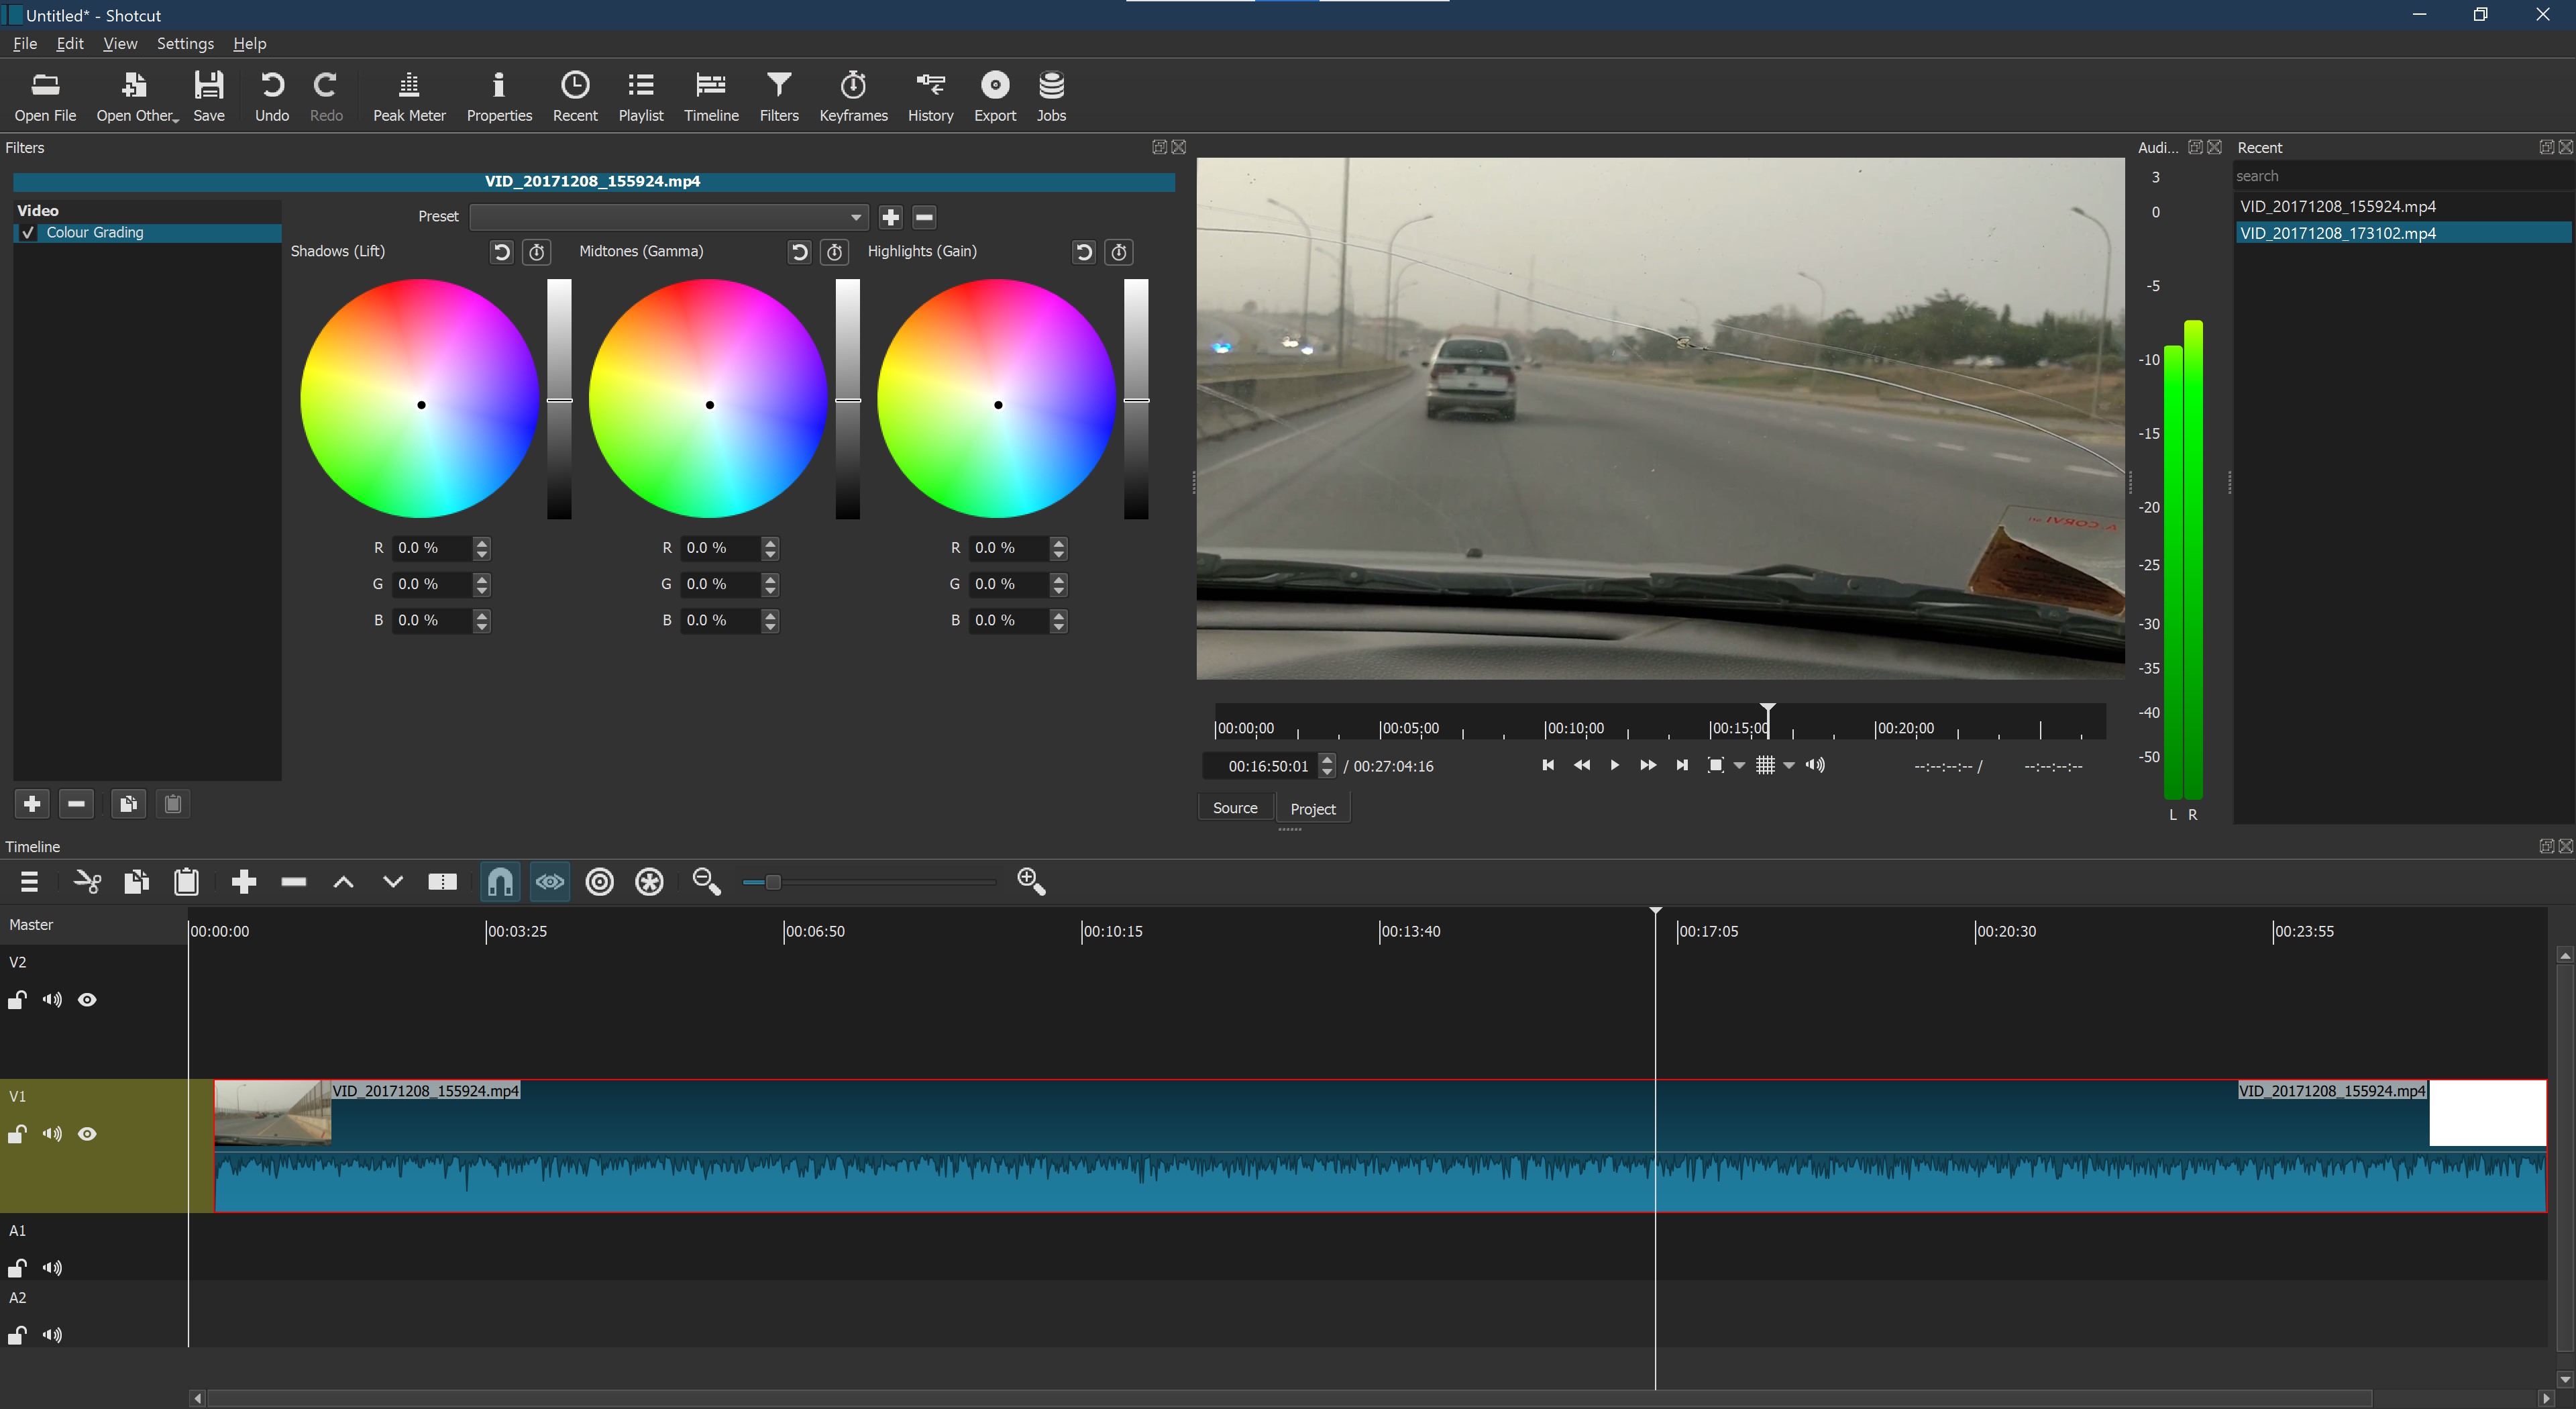
Task: Mute the A1 audio track
Action: (52, 1269)
